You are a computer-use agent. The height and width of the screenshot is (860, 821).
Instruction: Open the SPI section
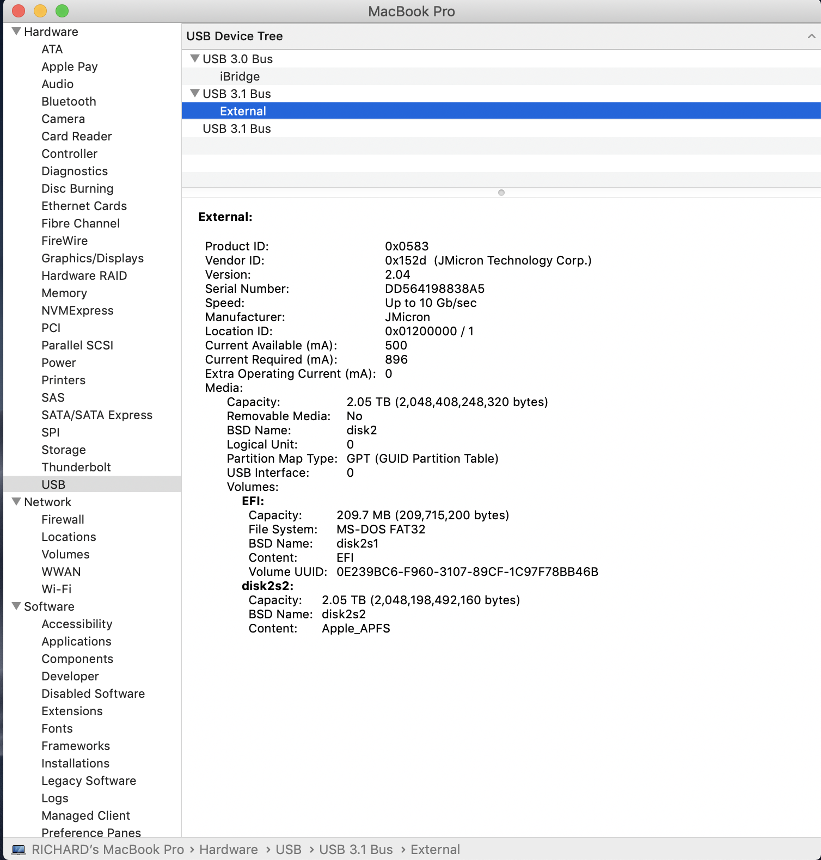point(51,432)
